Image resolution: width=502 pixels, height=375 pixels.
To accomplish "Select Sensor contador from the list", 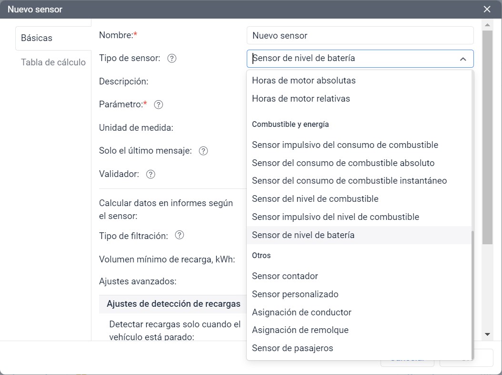I will pos(285,276).
